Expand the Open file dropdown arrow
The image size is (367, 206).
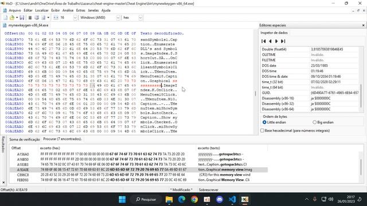click(17, 18)
